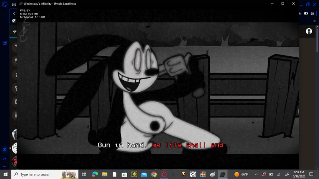The width and height of the screenshot is (319, 179).
Task: Launch Google Chrome from taskbar
Action: [154, 174]
